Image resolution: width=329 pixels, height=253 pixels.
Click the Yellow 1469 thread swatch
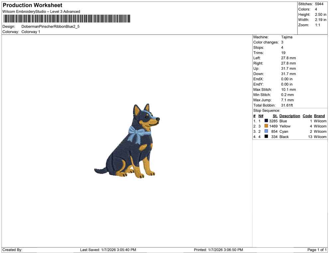pos(266,126)
